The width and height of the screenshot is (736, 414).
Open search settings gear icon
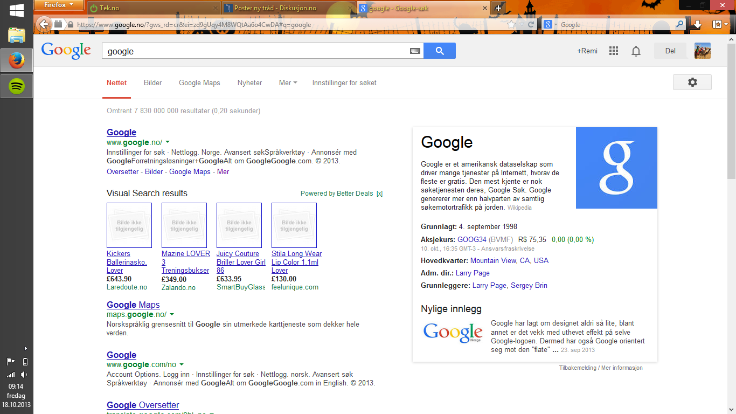(x=692, y=82)
